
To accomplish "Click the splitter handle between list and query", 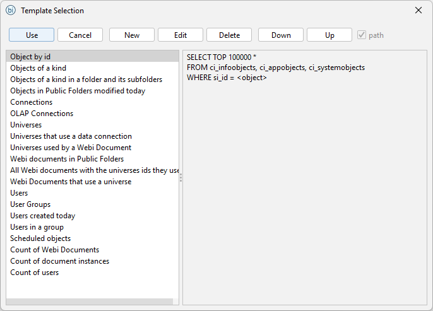I will pos(181,177).
